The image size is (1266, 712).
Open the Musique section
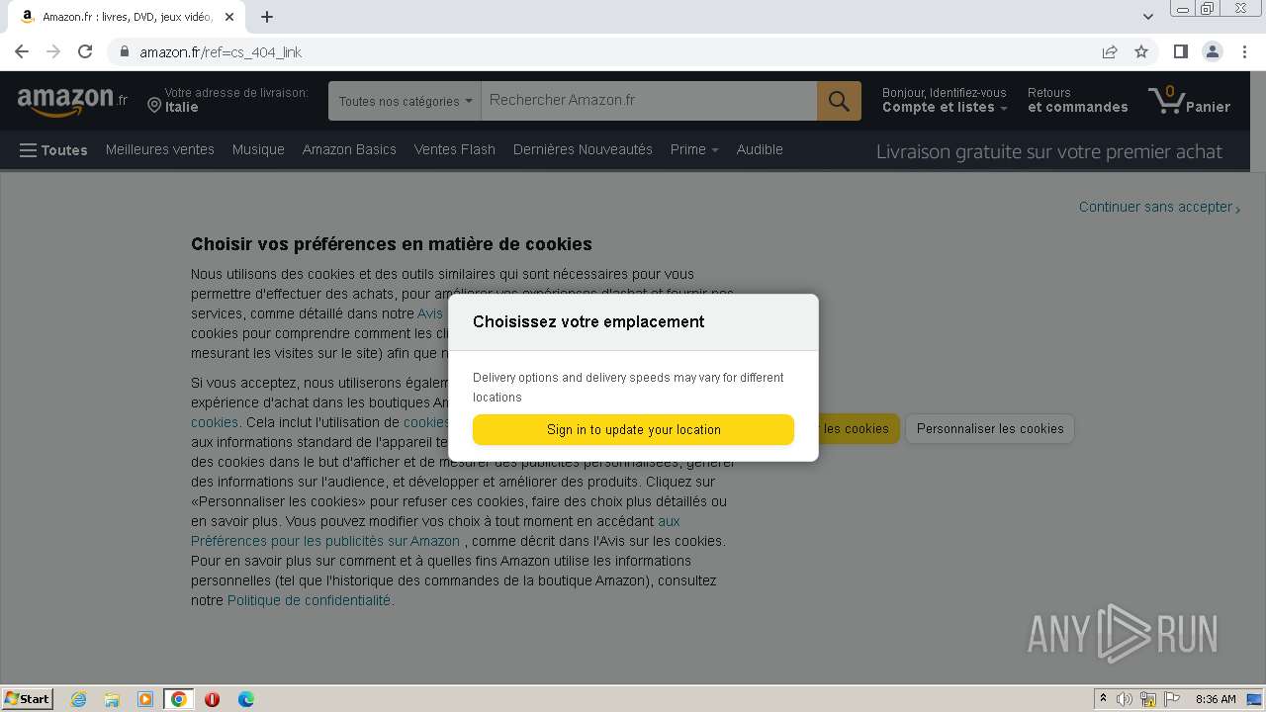point(258,150)
